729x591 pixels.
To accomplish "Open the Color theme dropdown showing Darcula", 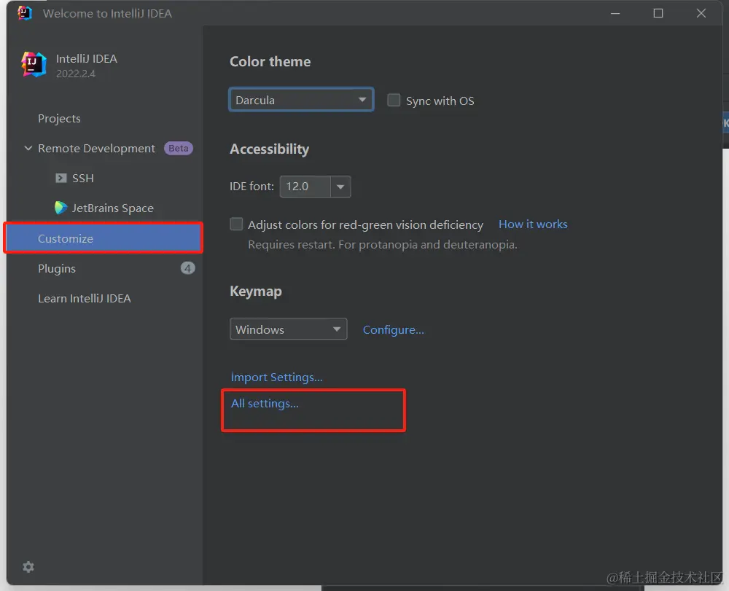I will (x=301, y=99).
